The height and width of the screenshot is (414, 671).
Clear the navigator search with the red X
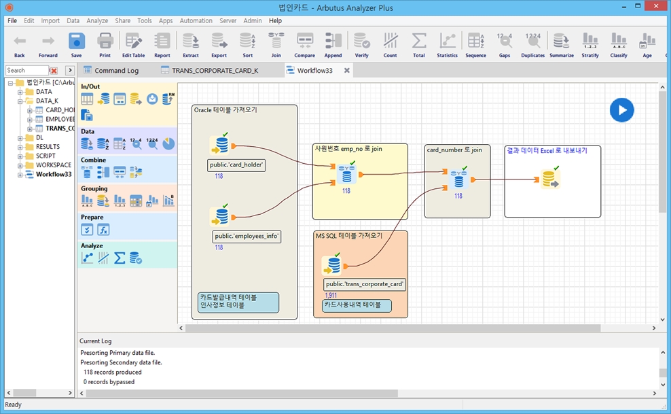pos(54,71)
